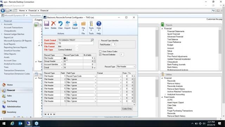
Task: Click Codes Entry button
Action: tap(127, 109)
